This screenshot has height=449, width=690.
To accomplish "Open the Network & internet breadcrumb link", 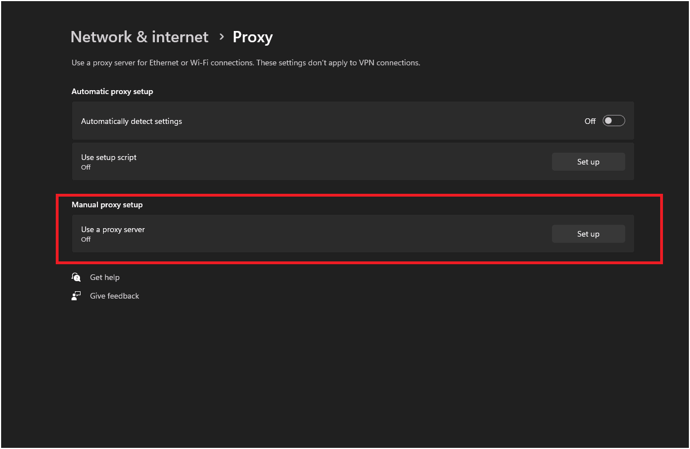I will coord(139,37).
